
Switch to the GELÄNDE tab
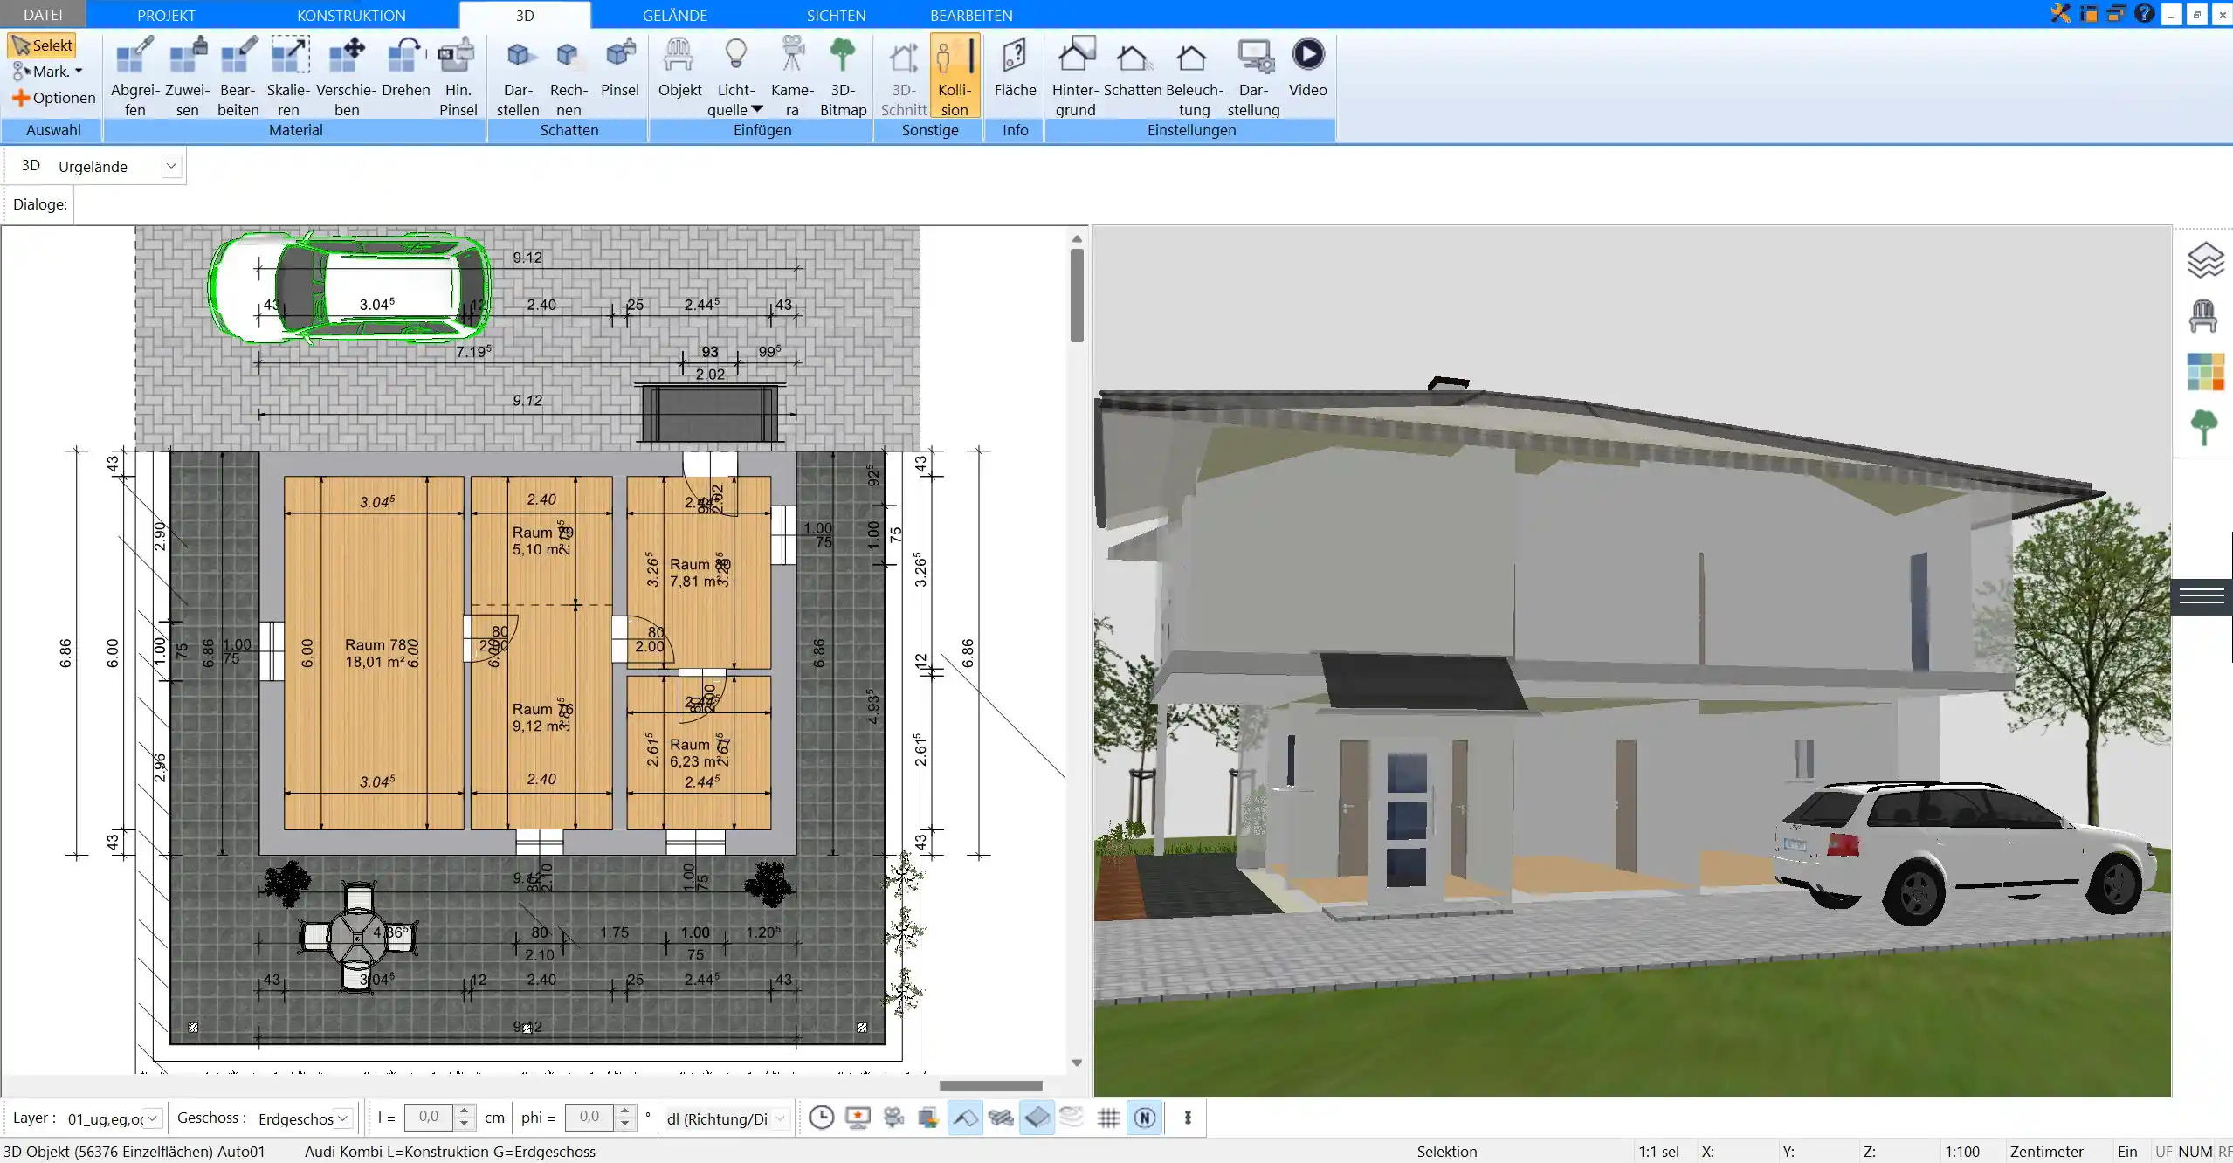click(x=674, y=15)
